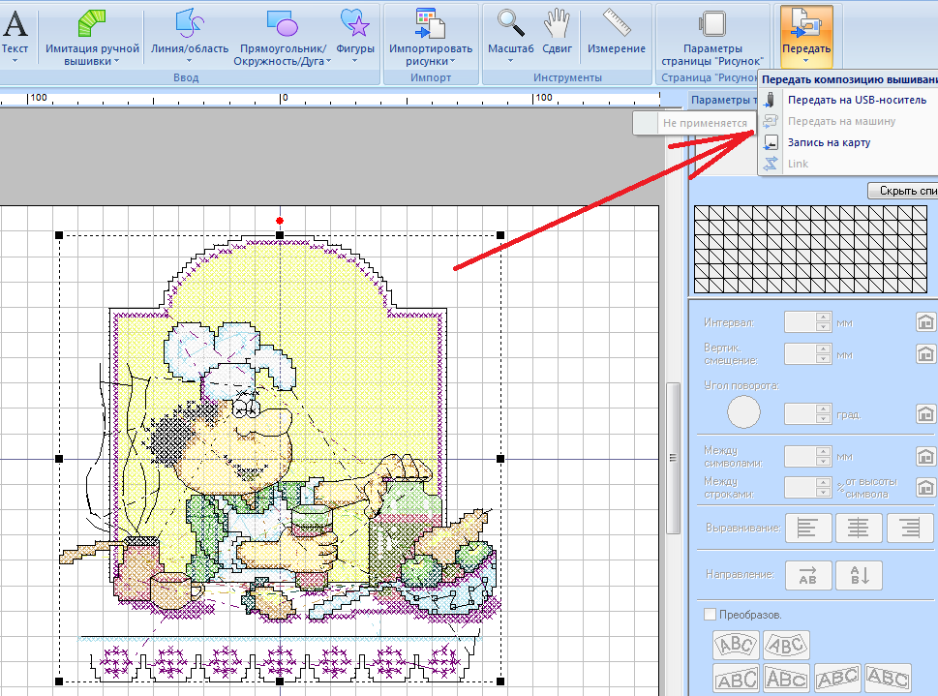Click the USB stick icon in menu
The height and width of the screenshot is (696, 938).
pos(772,100)
